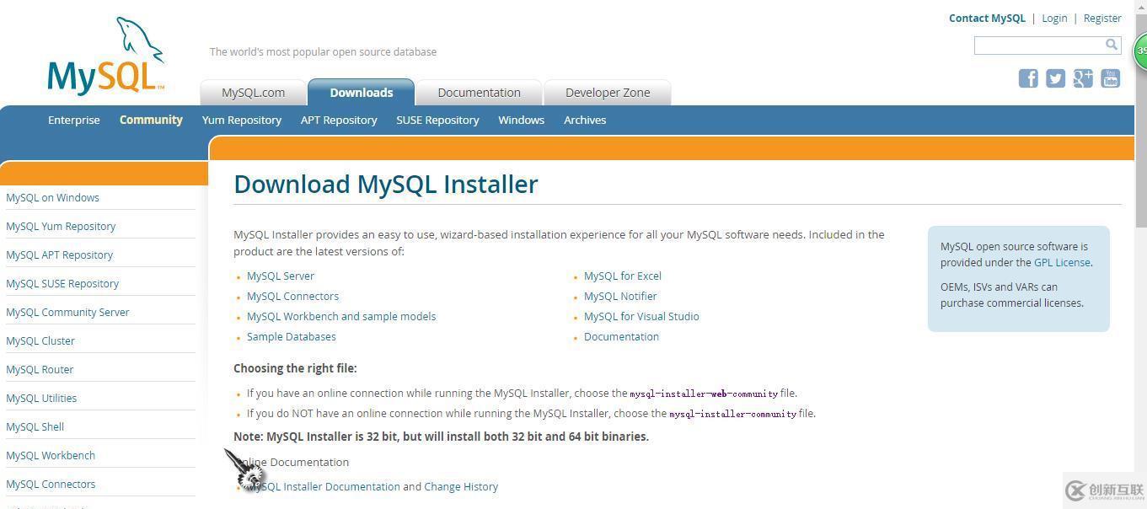Click the Sample Databases link
Screen dimensions: 1147x509
tap(292, 336)
